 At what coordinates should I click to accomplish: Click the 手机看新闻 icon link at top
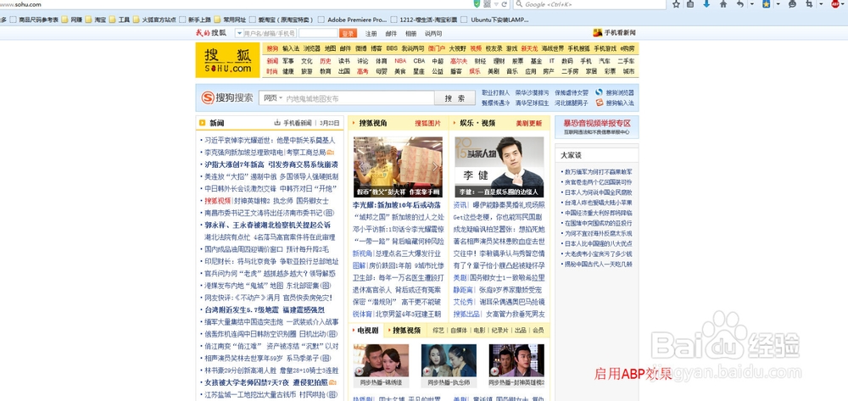pos(614,32)
